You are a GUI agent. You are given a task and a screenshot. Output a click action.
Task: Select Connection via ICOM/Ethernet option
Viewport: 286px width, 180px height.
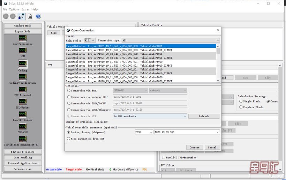click(69, 110)
